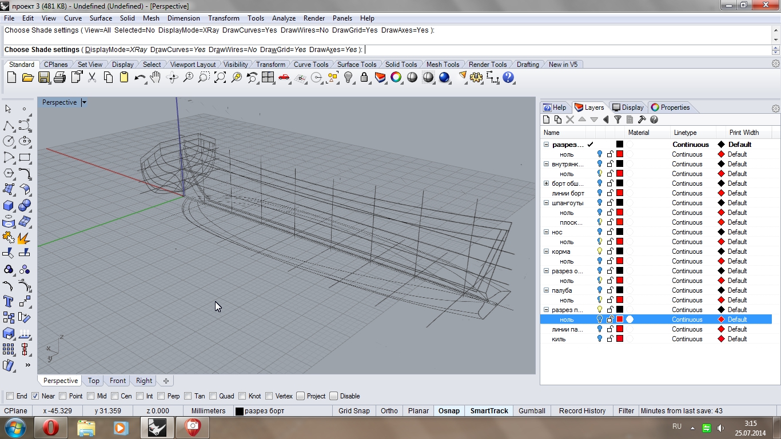The image size is (781, 439).
Task: Click the Save floppy disk icon
Action: pos(43,78)
